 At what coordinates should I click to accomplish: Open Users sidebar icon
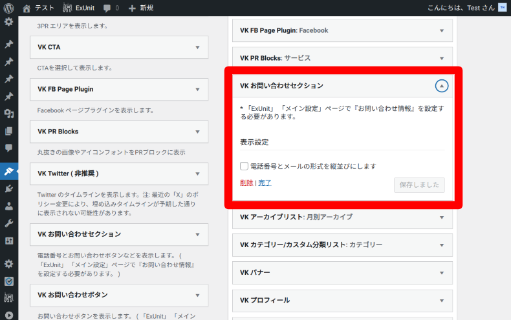point(9,206)
